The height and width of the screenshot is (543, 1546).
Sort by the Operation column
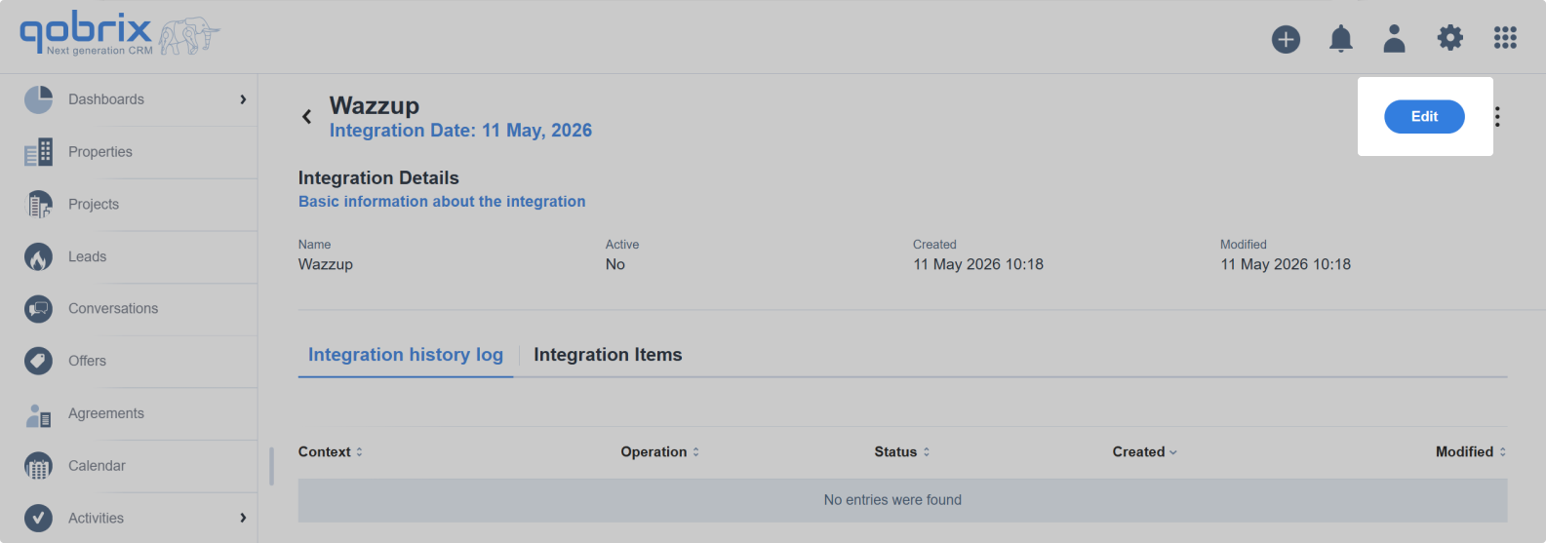pos(660,452)
